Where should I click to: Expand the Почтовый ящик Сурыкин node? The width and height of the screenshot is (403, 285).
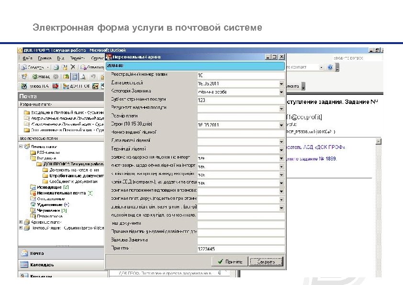[x=21, y=228]
